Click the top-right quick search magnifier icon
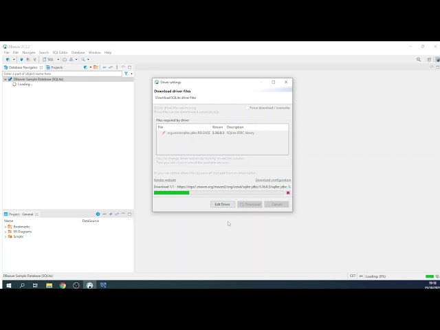Screen dimensions: 440x330 [419, 60]
